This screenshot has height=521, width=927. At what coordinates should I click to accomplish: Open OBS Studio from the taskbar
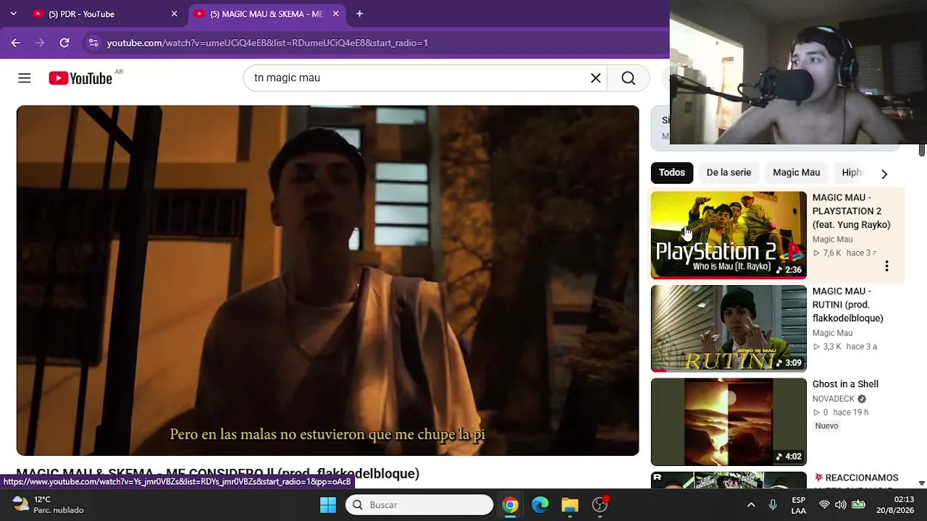(x=600, y=504)
